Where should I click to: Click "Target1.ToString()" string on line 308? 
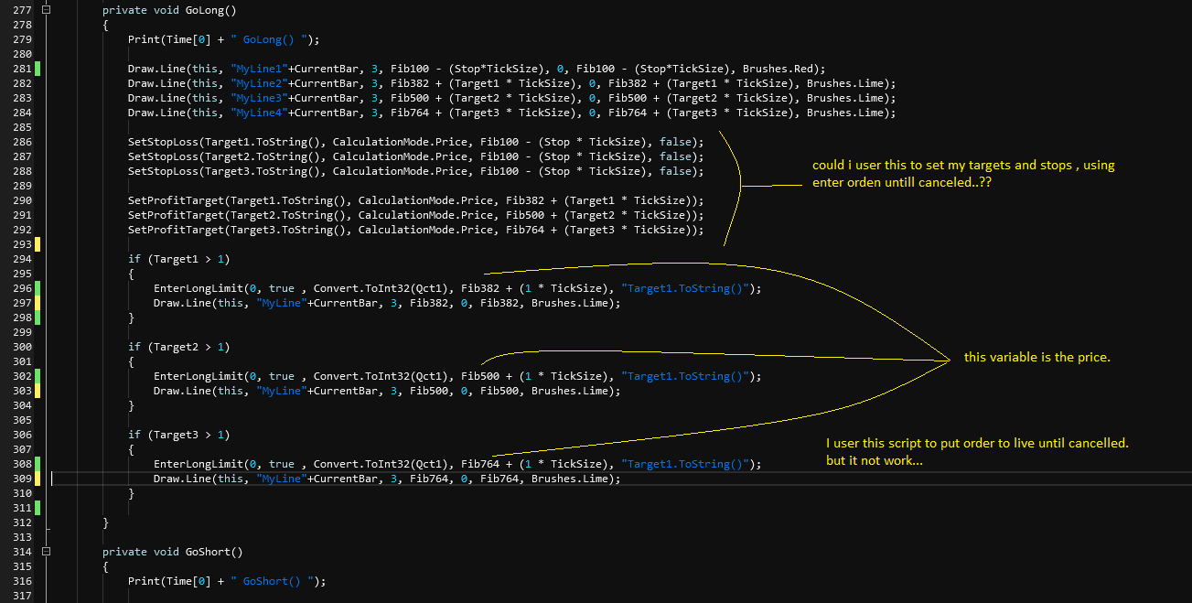pyautogui.click(x=685, y=464)
